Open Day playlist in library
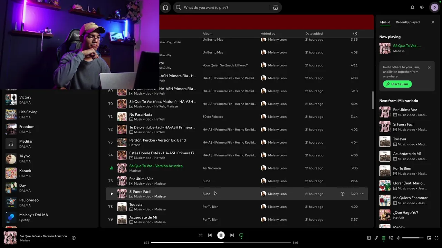Image resolution: width=442 pixels, height=248 pixels. click(50, 188)
